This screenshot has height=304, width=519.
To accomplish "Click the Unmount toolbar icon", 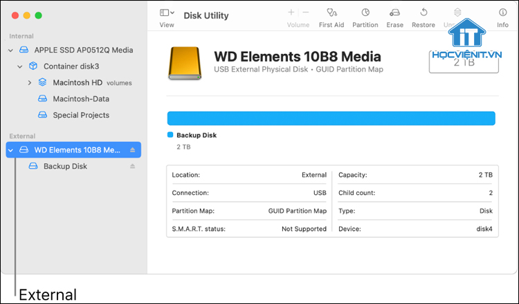I will pyautogui.click(x=457, y=12).
